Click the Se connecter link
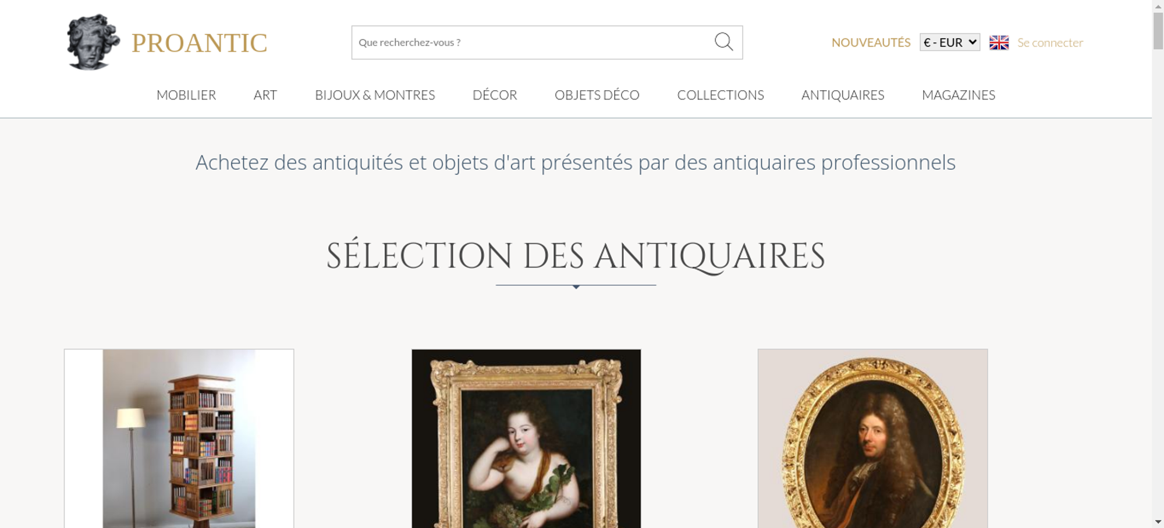Screen dimensions: 1164x528 click(1050, 42)
